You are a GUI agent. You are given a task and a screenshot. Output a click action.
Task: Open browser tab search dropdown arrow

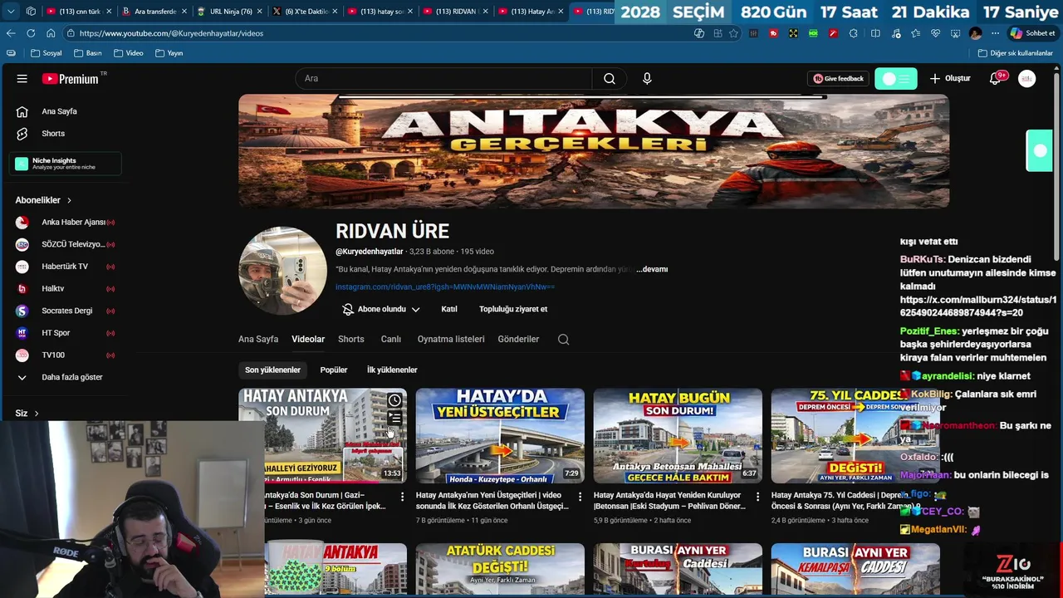coord(10,12)
